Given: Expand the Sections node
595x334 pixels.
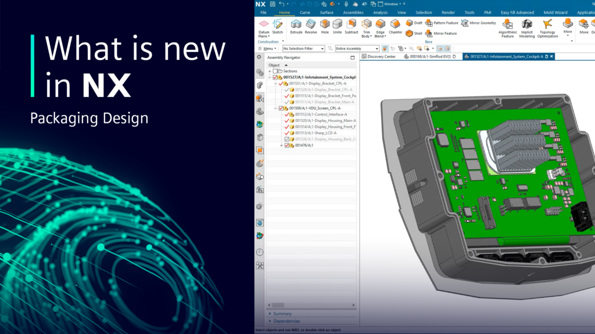Looking at the screenshot, I should coord(269,71).
